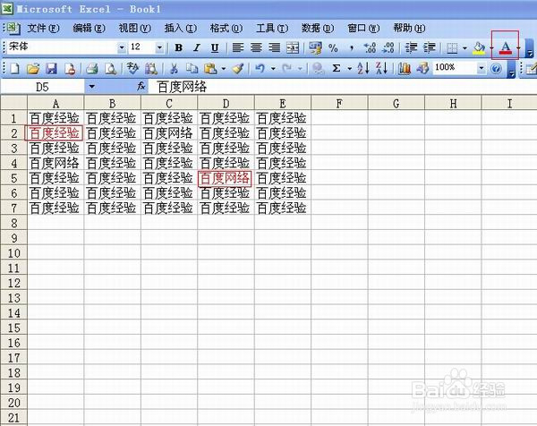Align cell text left

(238, 48)
